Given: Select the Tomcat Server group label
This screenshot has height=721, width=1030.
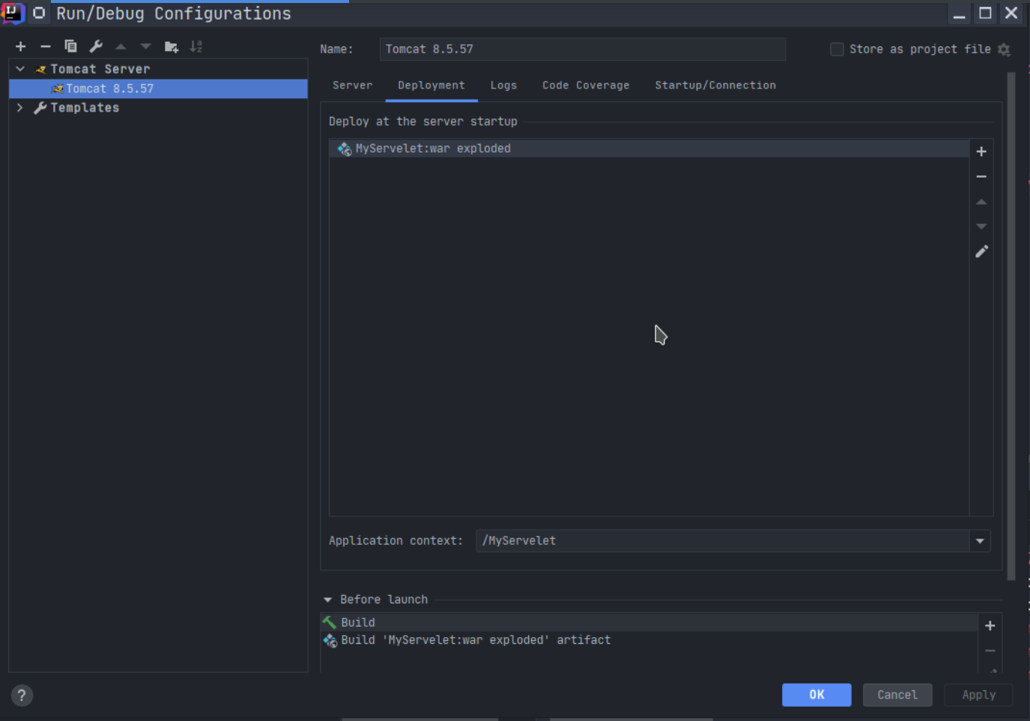Looking at the screenshot, I should pos(100,69).
